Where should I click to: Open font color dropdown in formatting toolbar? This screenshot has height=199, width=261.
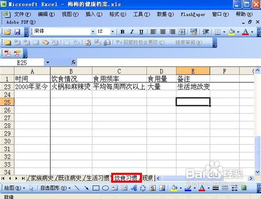252,32
